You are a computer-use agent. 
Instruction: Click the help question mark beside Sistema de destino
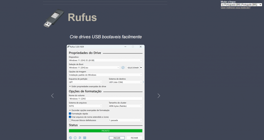pyautogui.click(x=143, y=82)
